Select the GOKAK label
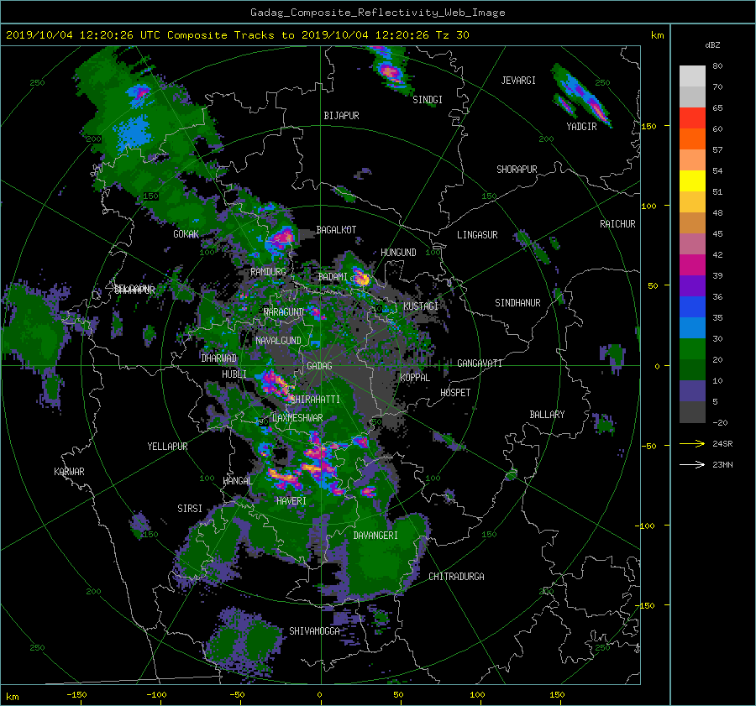 [186, 234]
